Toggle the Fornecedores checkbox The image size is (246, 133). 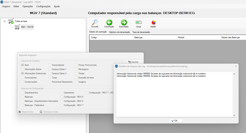pyautogui.click(x=22, y=78)
